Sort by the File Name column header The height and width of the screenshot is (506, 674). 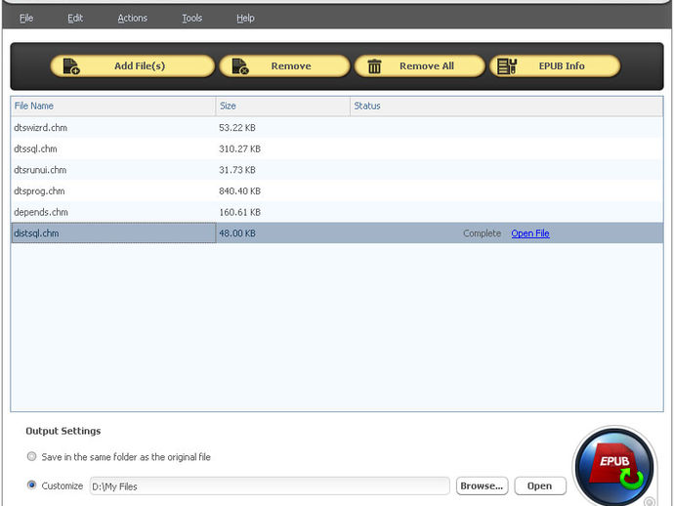pyautogui.click(x=113, y=105)
